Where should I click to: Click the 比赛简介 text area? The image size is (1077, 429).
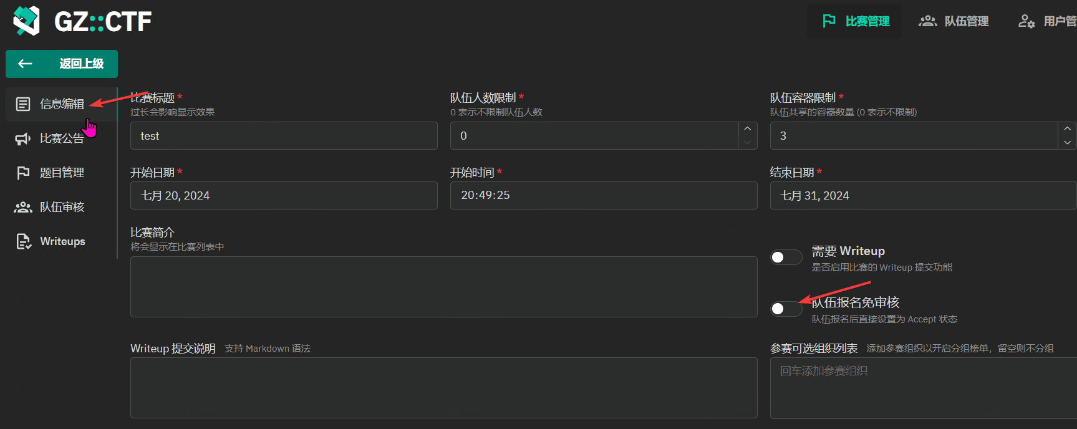(x=443, y=287)
